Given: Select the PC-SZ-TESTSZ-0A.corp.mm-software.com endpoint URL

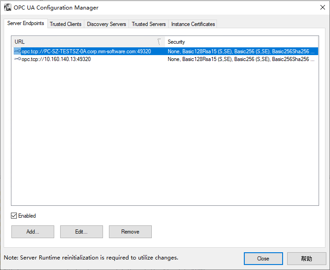Looking at the screenshot, I should click(x=86, y=51).
